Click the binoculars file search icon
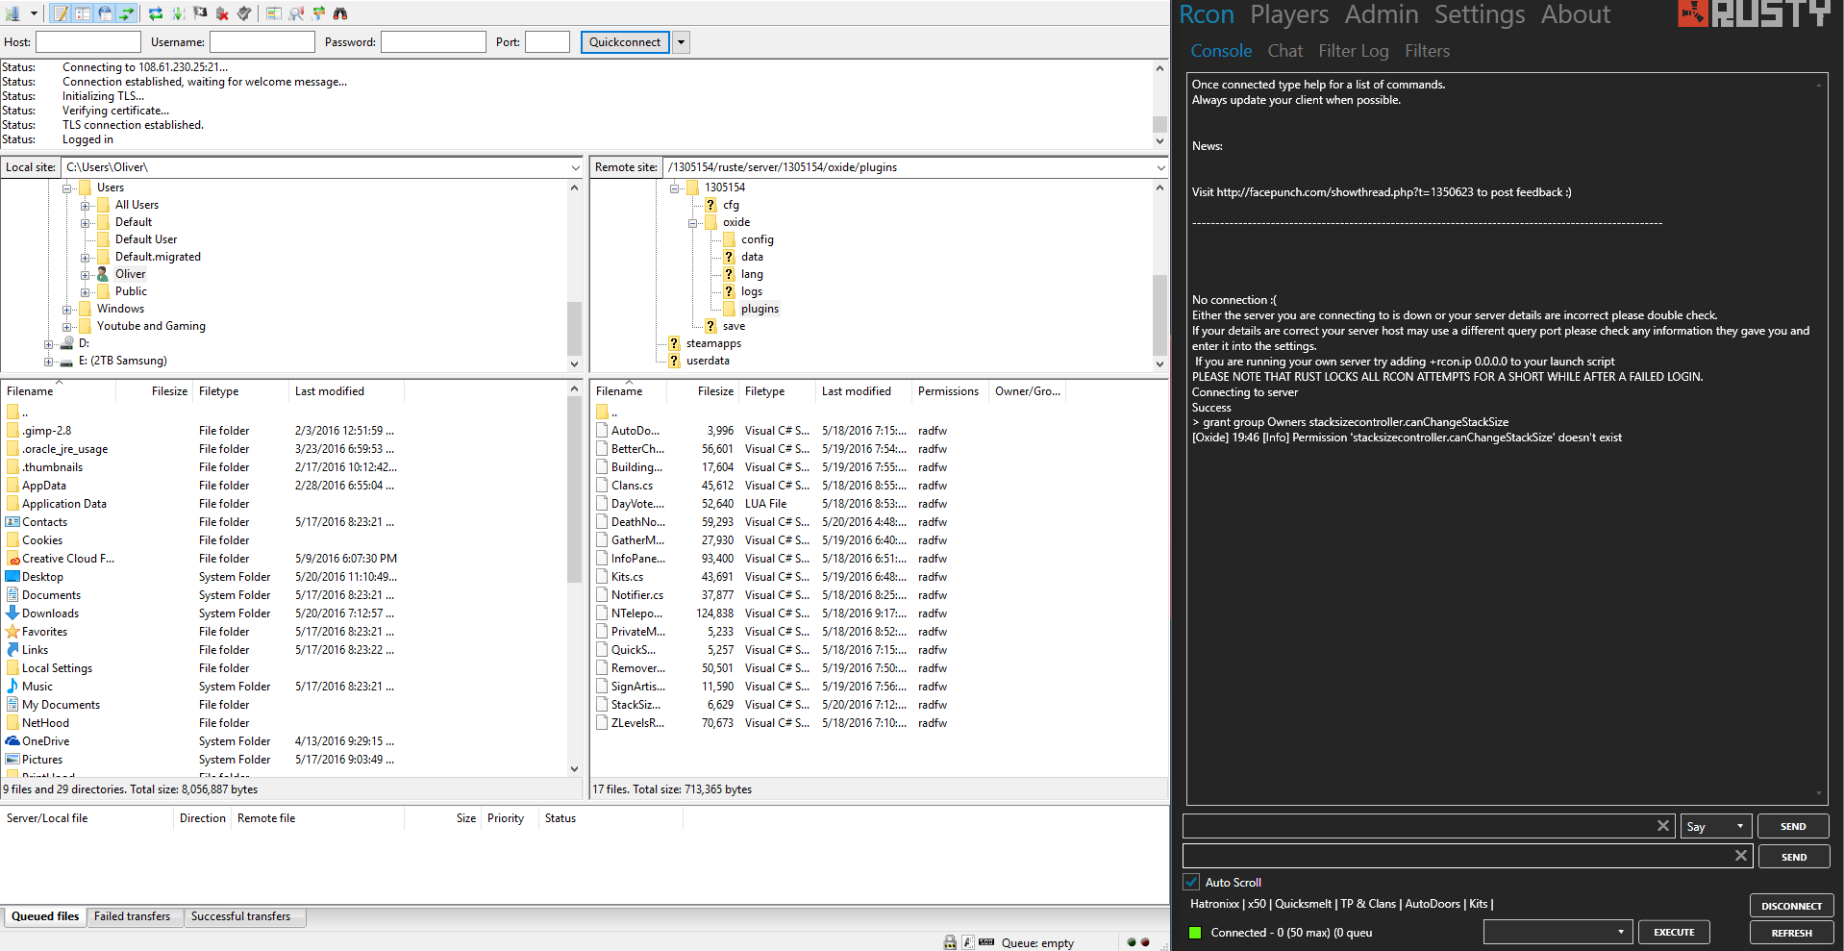 340,13
